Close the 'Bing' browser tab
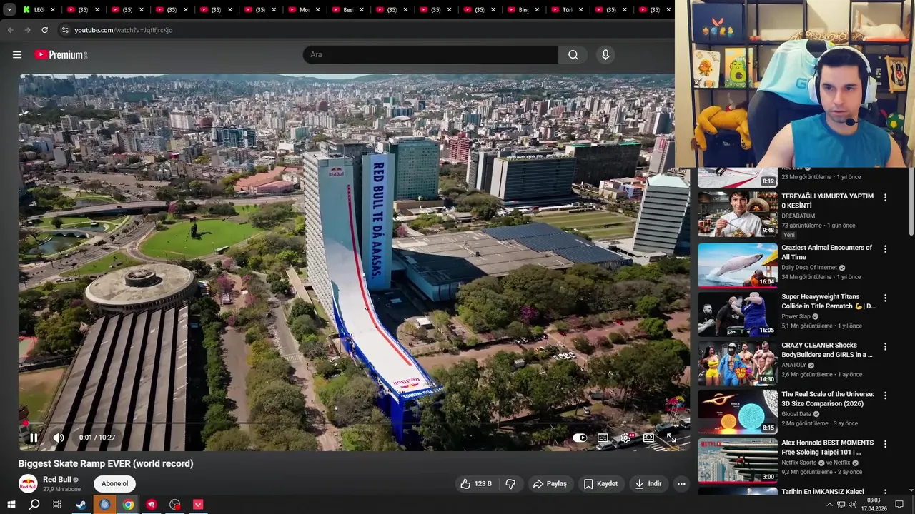Viewport: 915px width, 514px height. tap(538, 10)
